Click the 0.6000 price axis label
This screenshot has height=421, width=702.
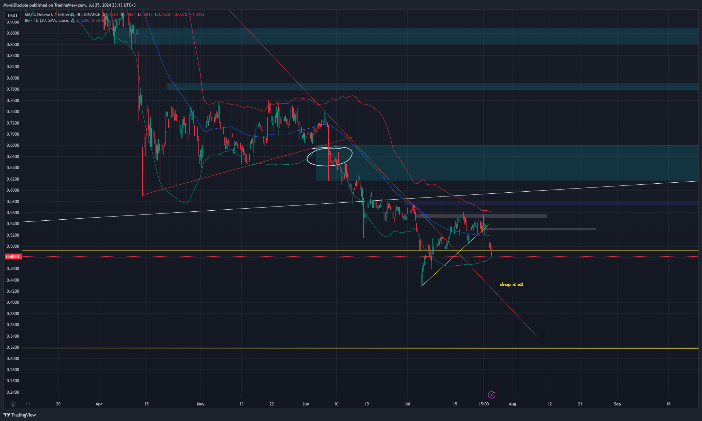(13, 190)
